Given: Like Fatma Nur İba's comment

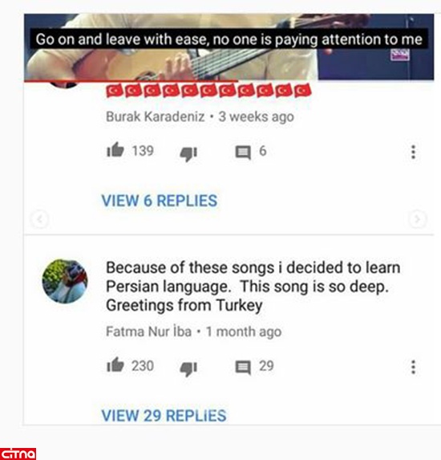Looking at the screenshot, I should tap(115, 365).
